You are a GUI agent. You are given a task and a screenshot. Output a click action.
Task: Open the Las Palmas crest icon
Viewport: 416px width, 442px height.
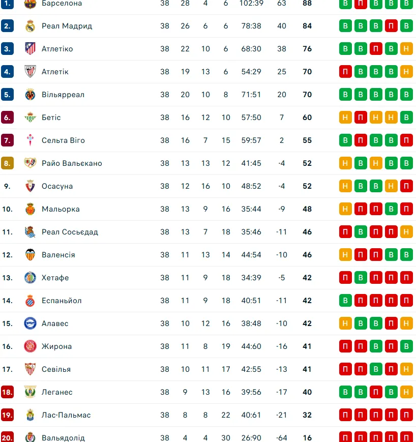coord(30,415)
